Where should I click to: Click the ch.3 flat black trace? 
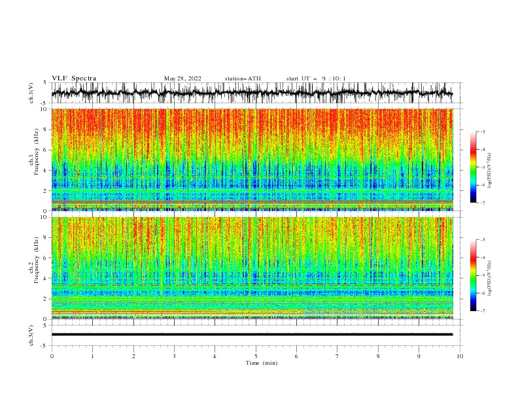point(252,335)
